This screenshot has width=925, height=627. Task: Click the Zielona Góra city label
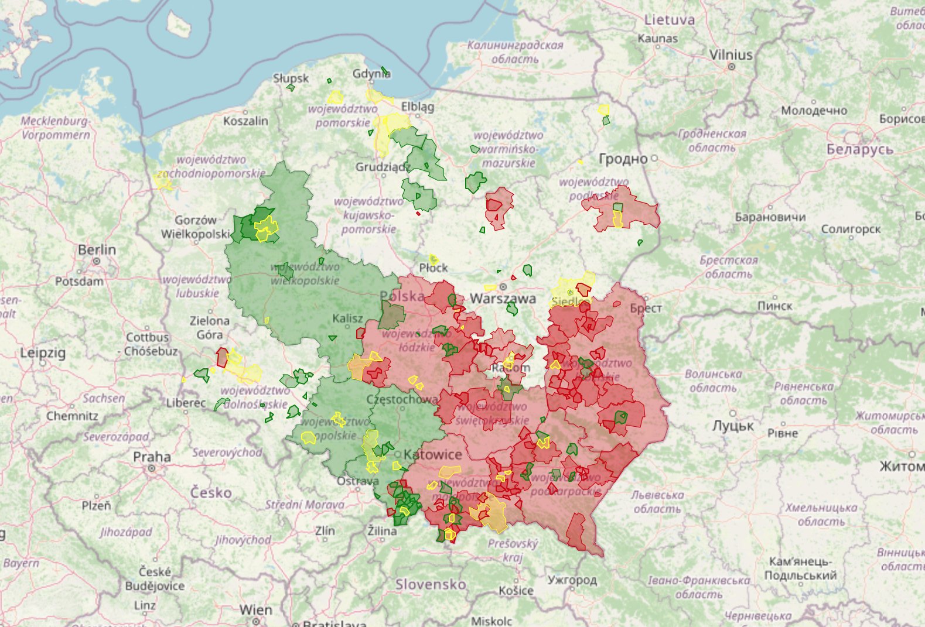click(x=209, y=327)
